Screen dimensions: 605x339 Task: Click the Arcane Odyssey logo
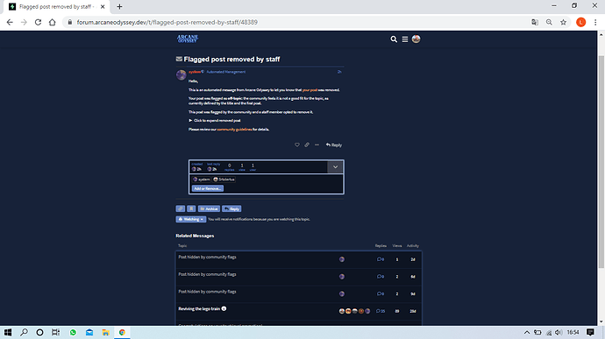(x=188, y=39)
